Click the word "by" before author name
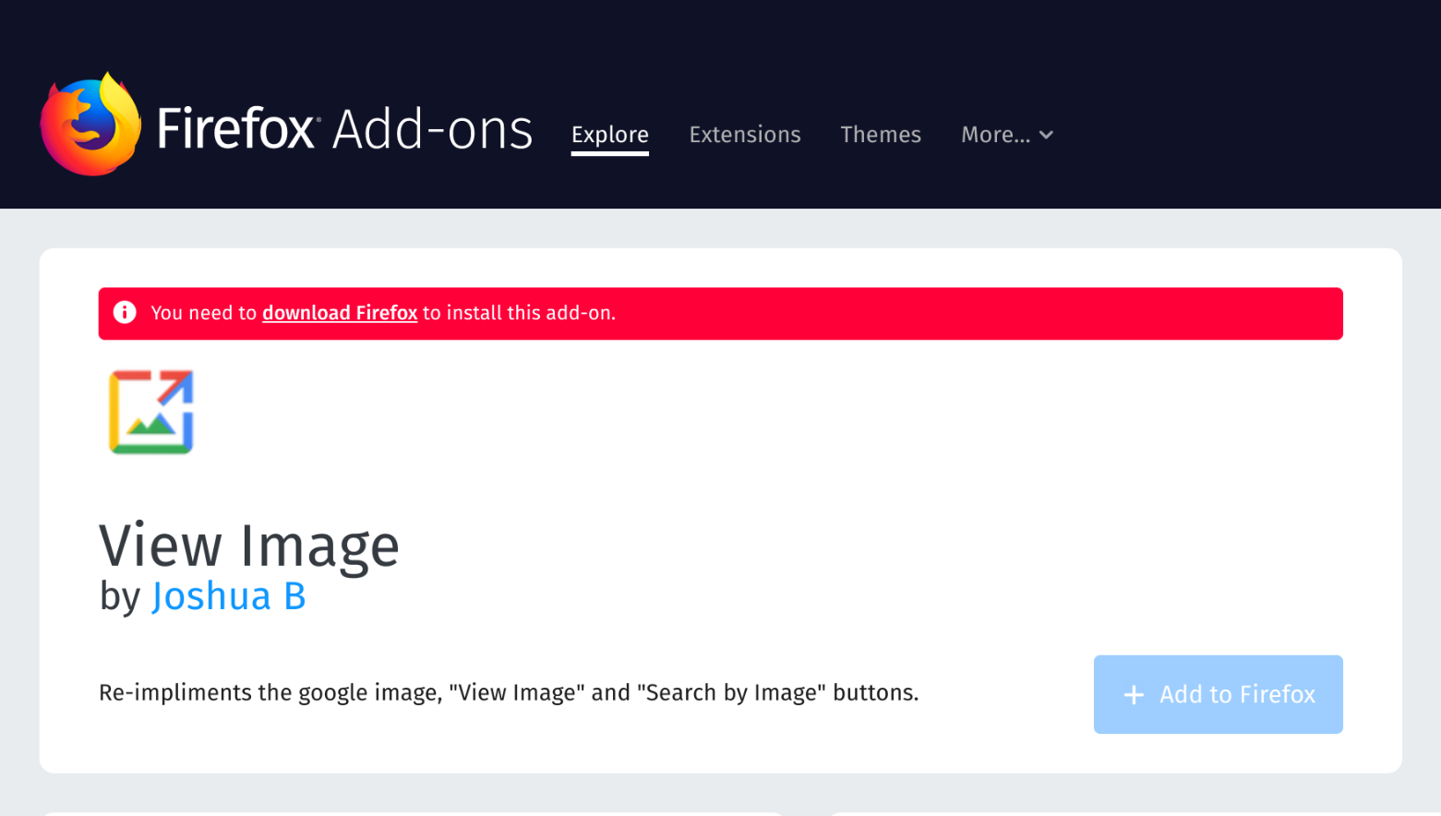 (x=120, y=596)
